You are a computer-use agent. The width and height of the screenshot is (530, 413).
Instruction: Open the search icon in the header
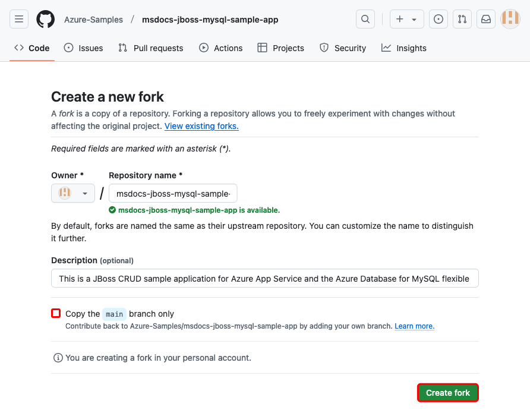click(365, 18)
